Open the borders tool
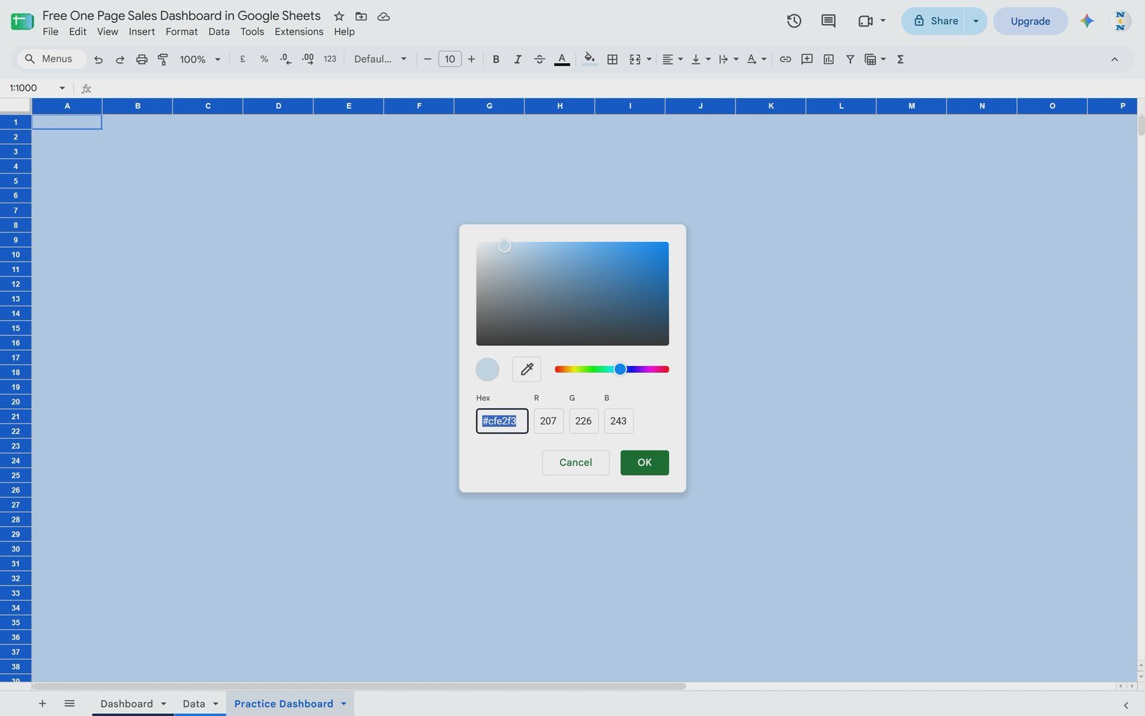The height and width of the screenshot is (716, 1145). 613,59
